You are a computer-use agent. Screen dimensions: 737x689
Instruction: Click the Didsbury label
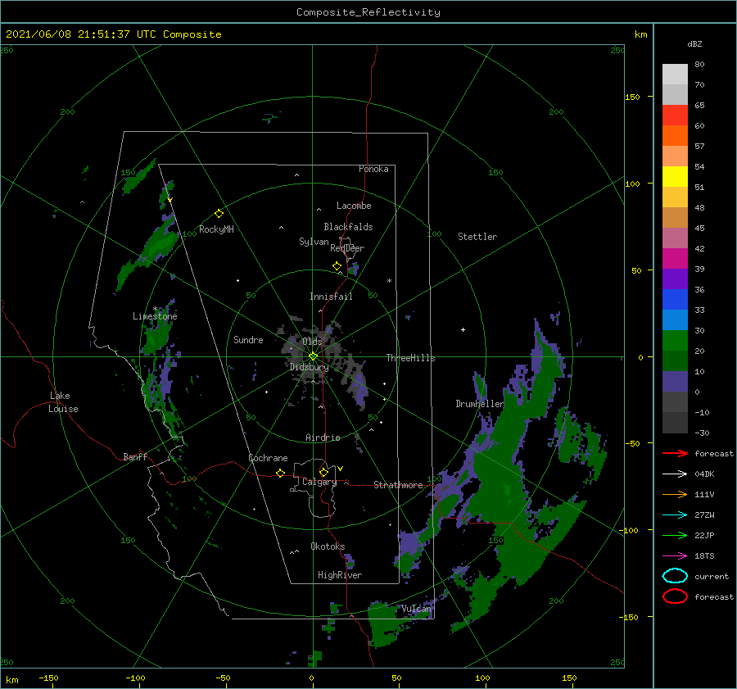[x=309, y=367]
